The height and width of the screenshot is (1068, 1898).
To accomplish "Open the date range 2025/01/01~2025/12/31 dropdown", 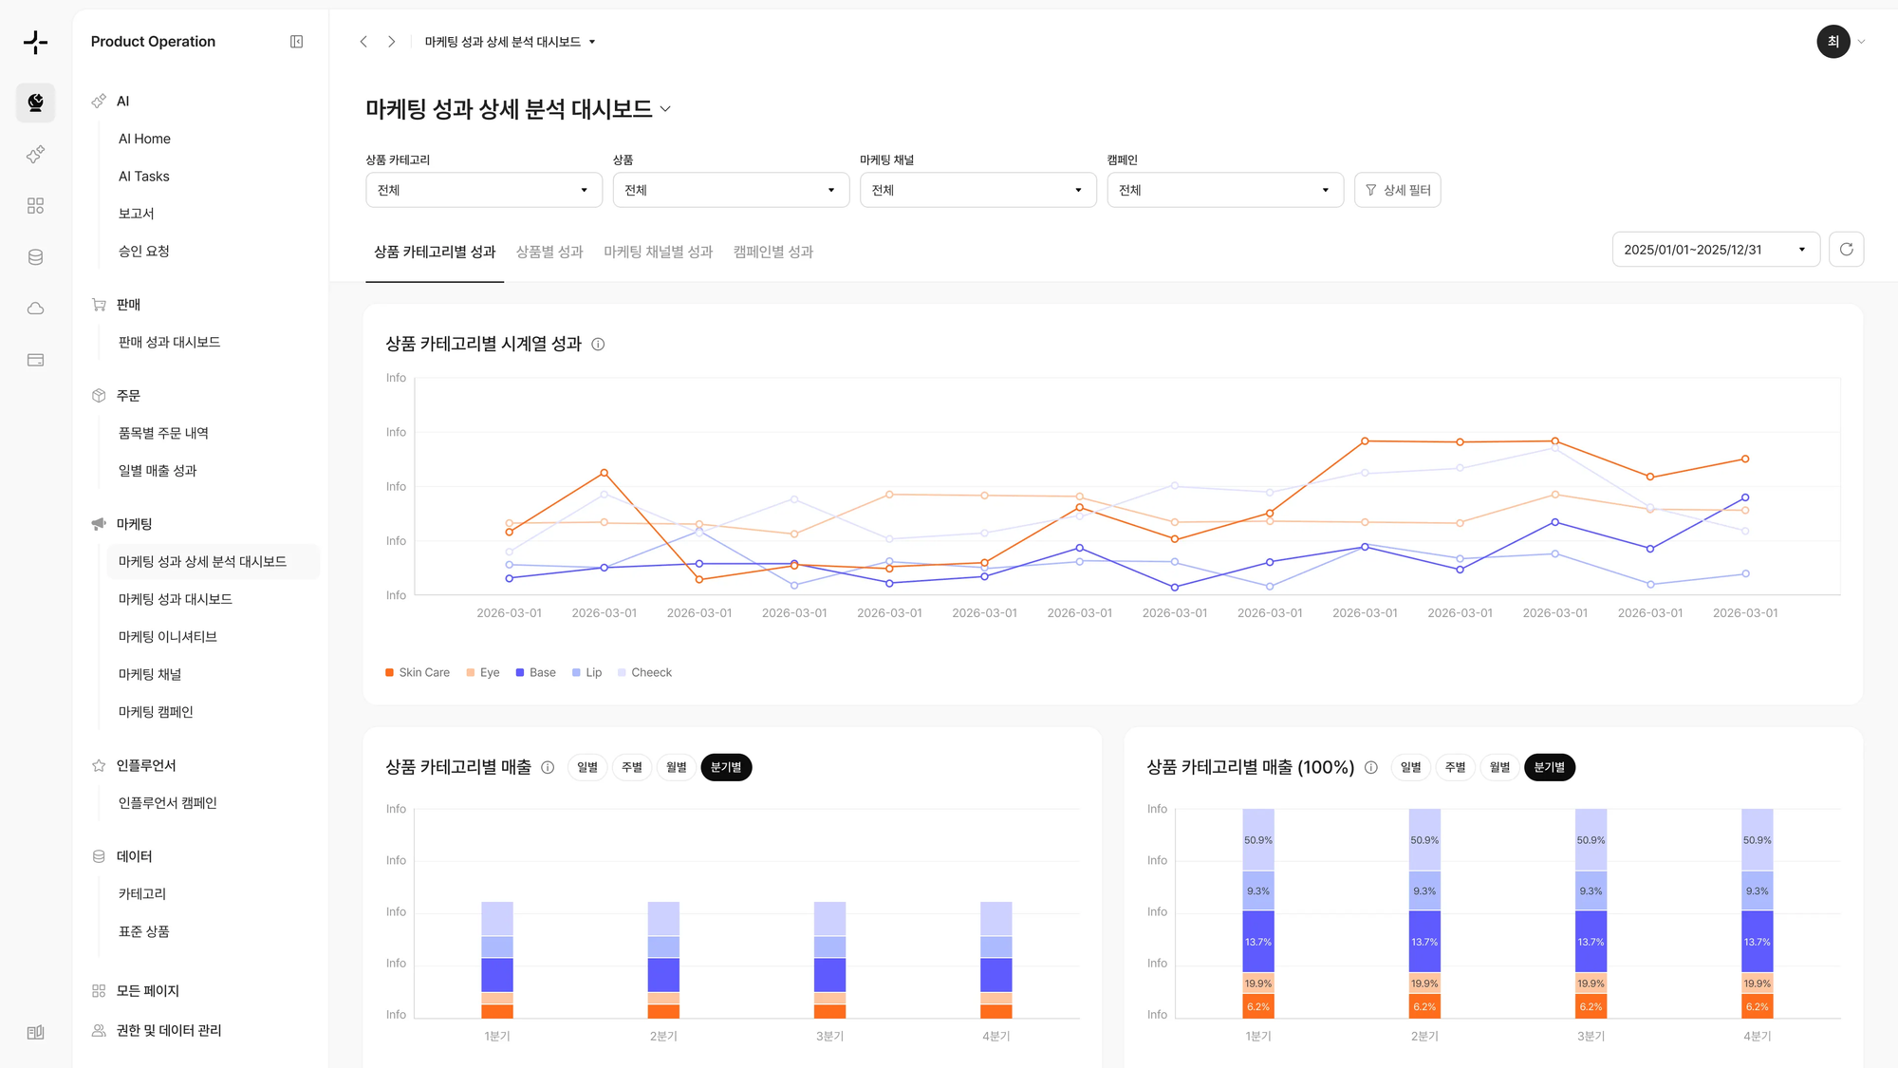I will pyautogui.click(x=1715, y=250).
